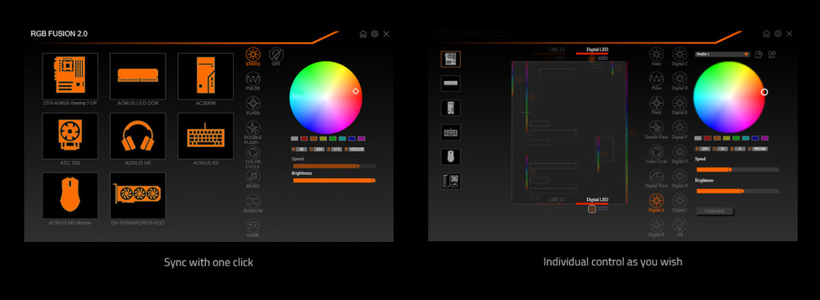Select the AORUS LED DDR memory device
Viewport: 820px width, 300px height.
138,76
